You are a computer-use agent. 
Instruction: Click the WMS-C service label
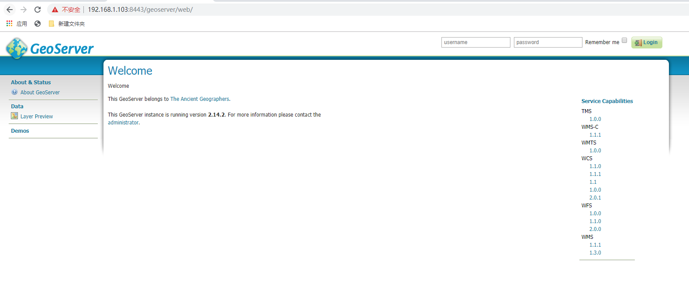(x=590, y=127)
